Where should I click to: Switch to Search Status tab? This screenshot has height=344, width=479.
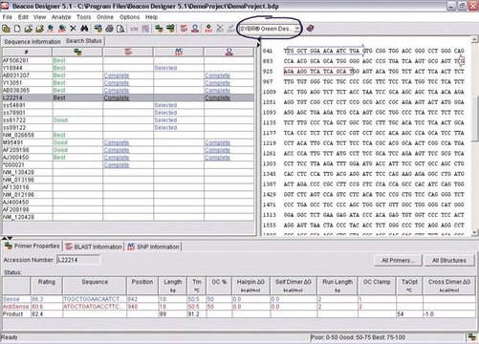point(84,41)
